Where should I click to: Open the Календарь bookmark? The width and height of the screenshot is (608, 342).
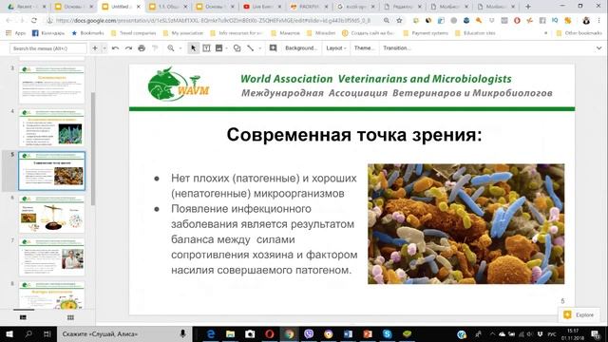(48, 33)
